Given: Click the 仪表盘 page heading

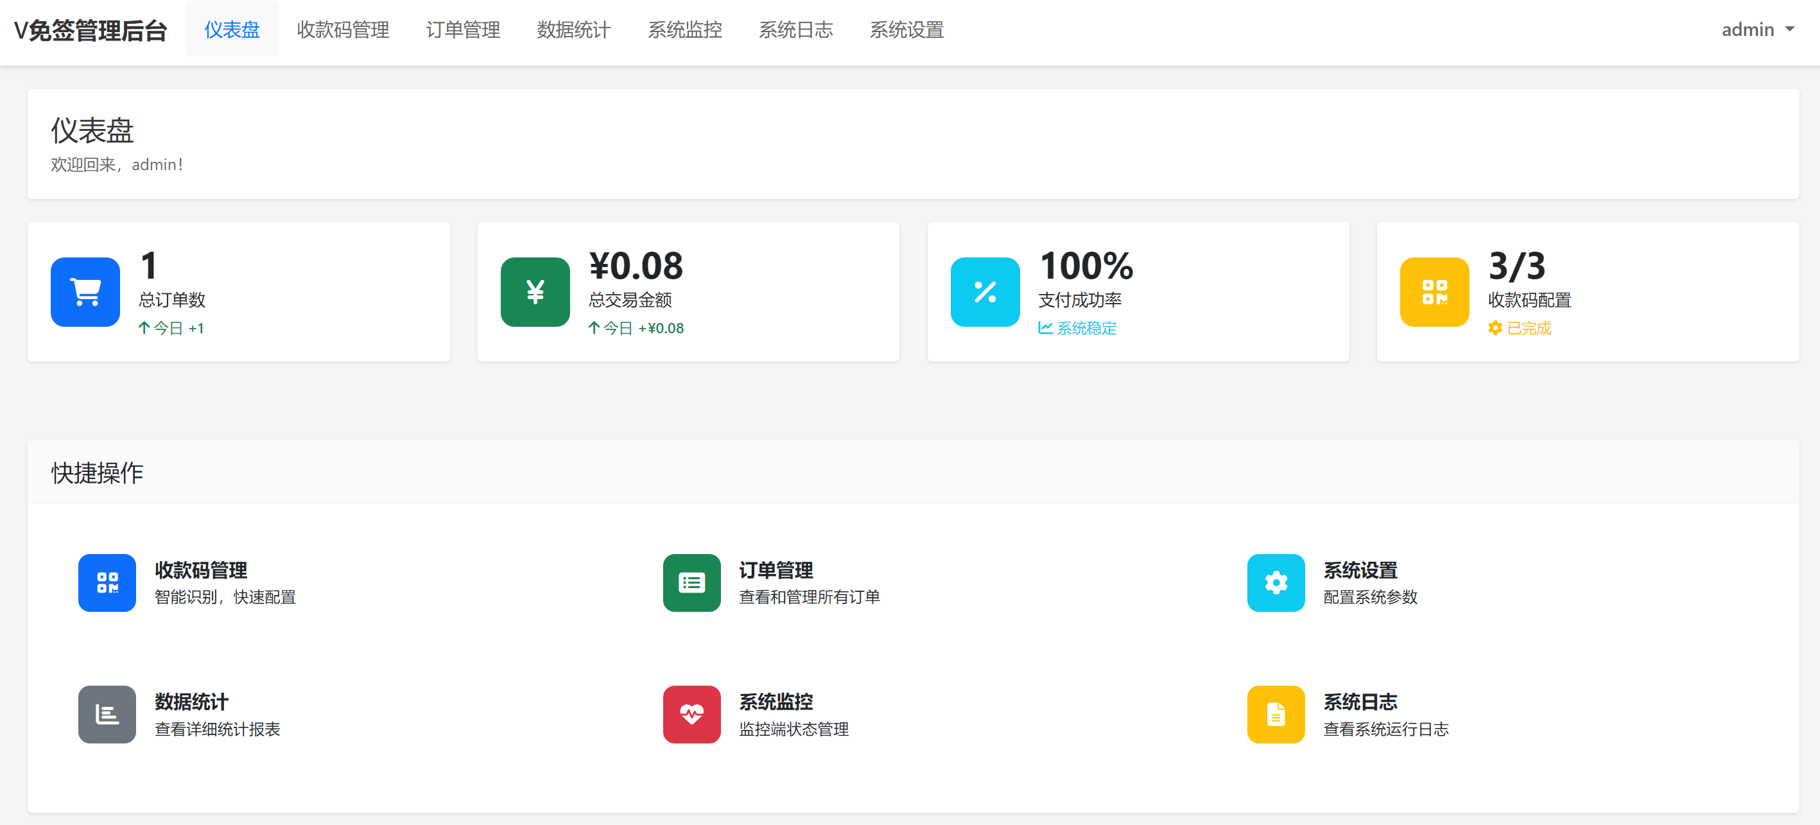Looking at the screenshot, I should point(92,130).
